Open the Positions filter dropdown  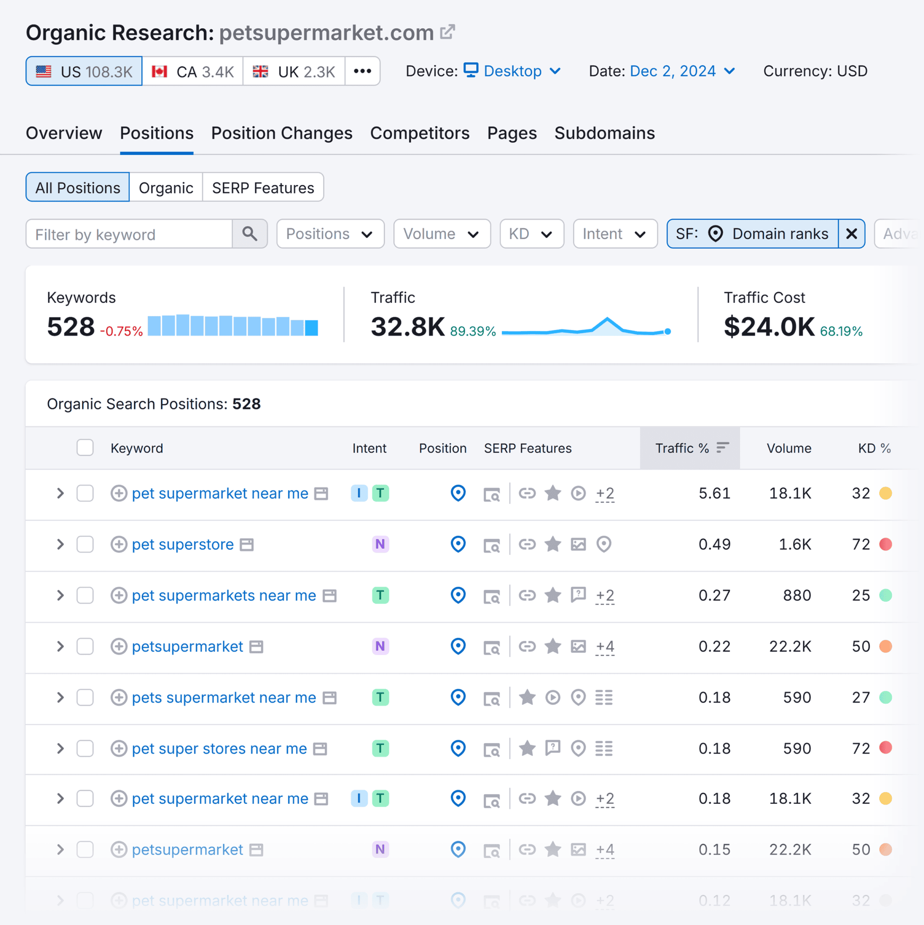tap(330, 234)
